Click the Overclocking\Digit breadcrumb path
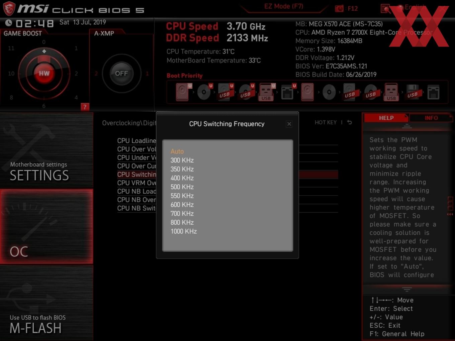 tap(129, 123)
